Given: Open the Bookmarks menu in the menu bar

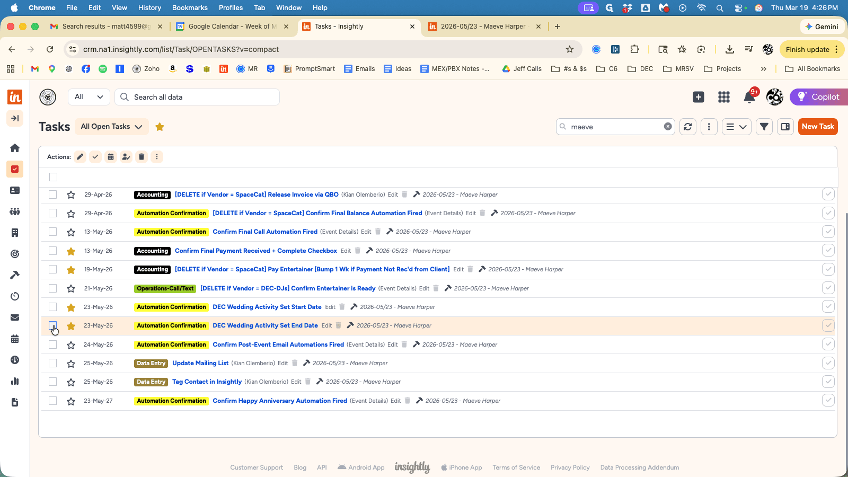Looking at the screenshot, I should (190, 7).
